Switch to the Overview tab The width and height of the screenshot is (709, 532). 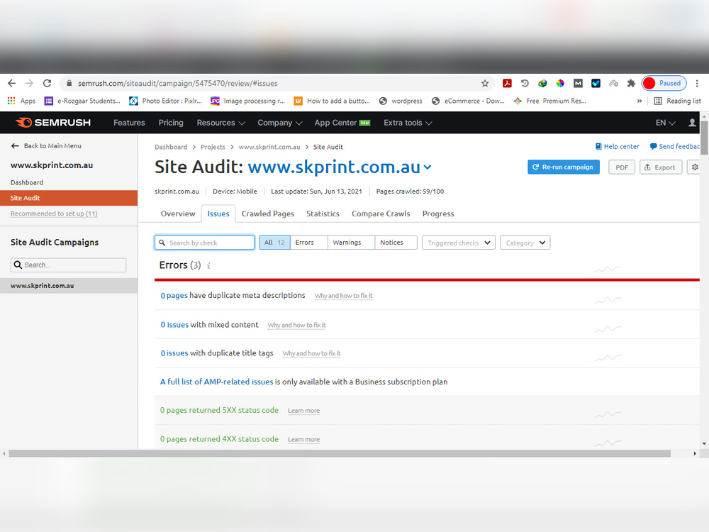[x=178, y=214]
